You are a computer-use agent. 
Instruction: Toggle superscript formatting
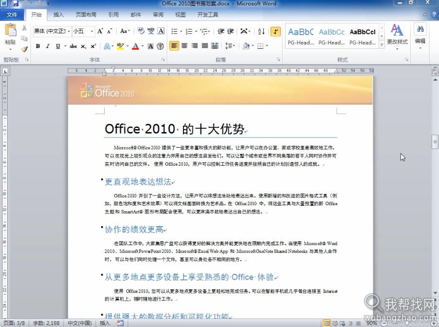click(x=93, y=46)
